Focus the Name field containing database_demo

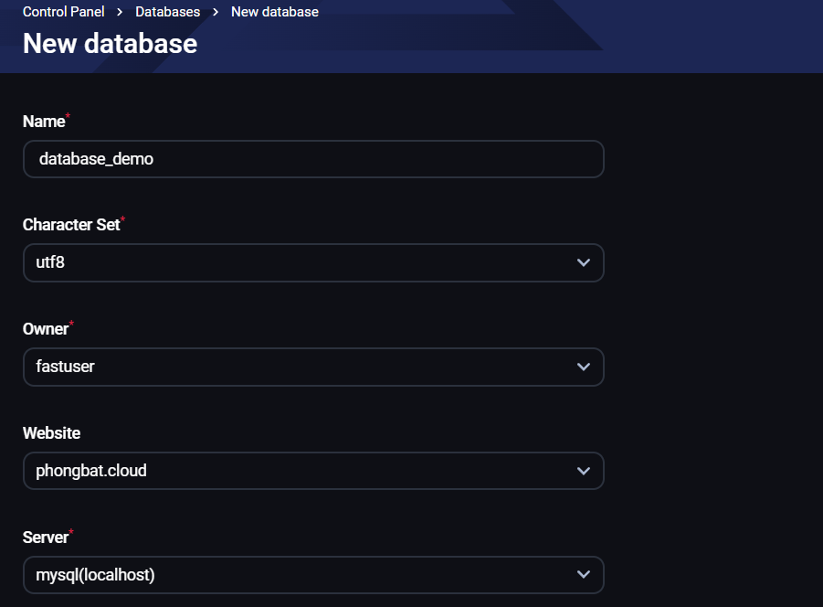click(x=312, y=159)
